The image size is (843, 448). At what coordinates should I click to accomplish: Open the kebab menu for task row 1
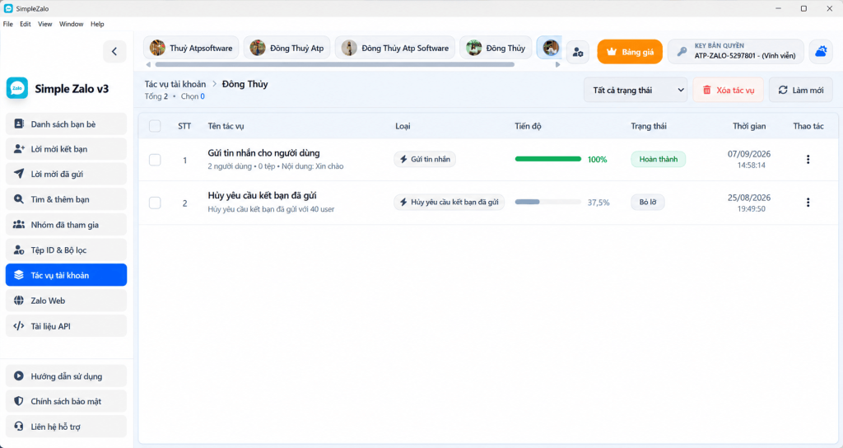808,159
